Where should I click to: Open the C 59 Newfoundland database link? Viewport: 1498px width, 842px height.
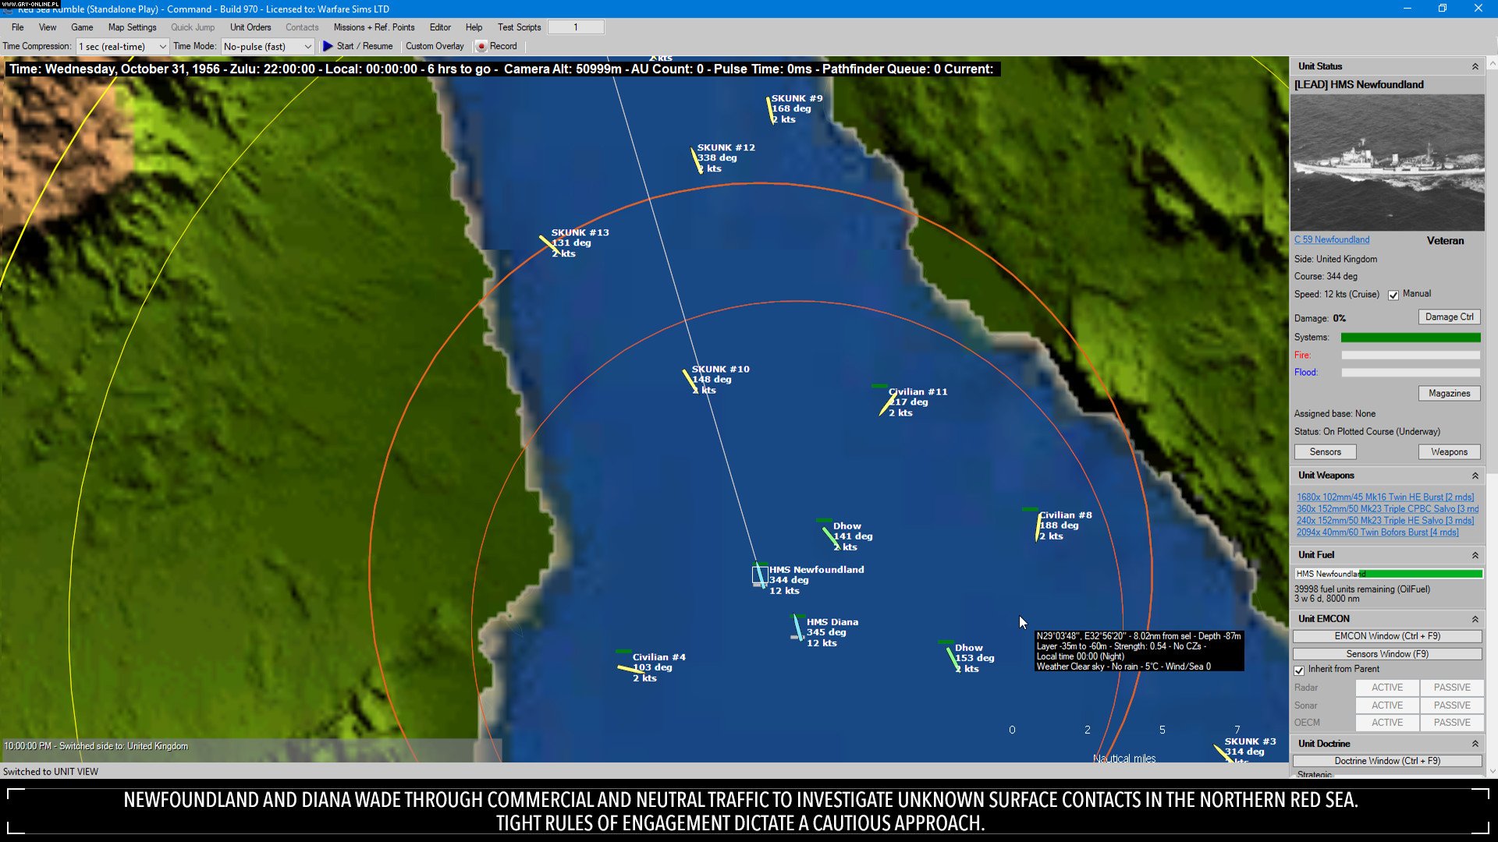[1330, 239]
